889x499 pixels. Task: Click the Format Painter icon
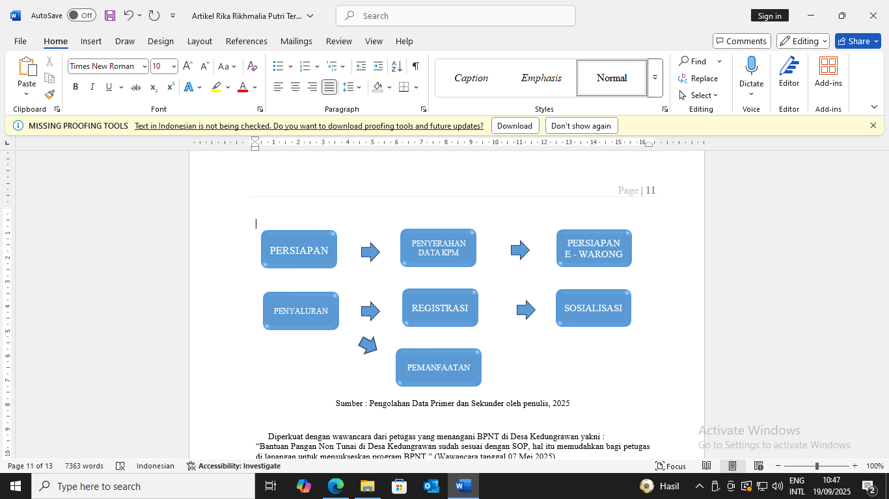point(49,94)
